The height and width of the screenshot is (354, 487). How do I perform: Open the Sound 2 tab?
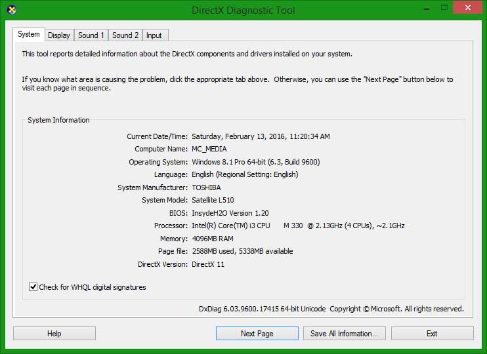125,35
